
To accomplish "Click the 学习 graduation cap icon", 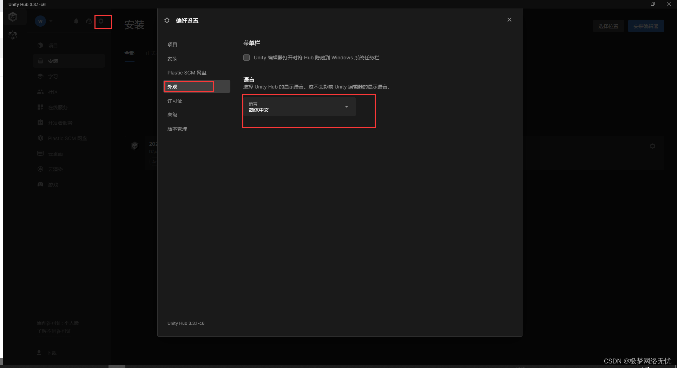I will click(40, 76).
